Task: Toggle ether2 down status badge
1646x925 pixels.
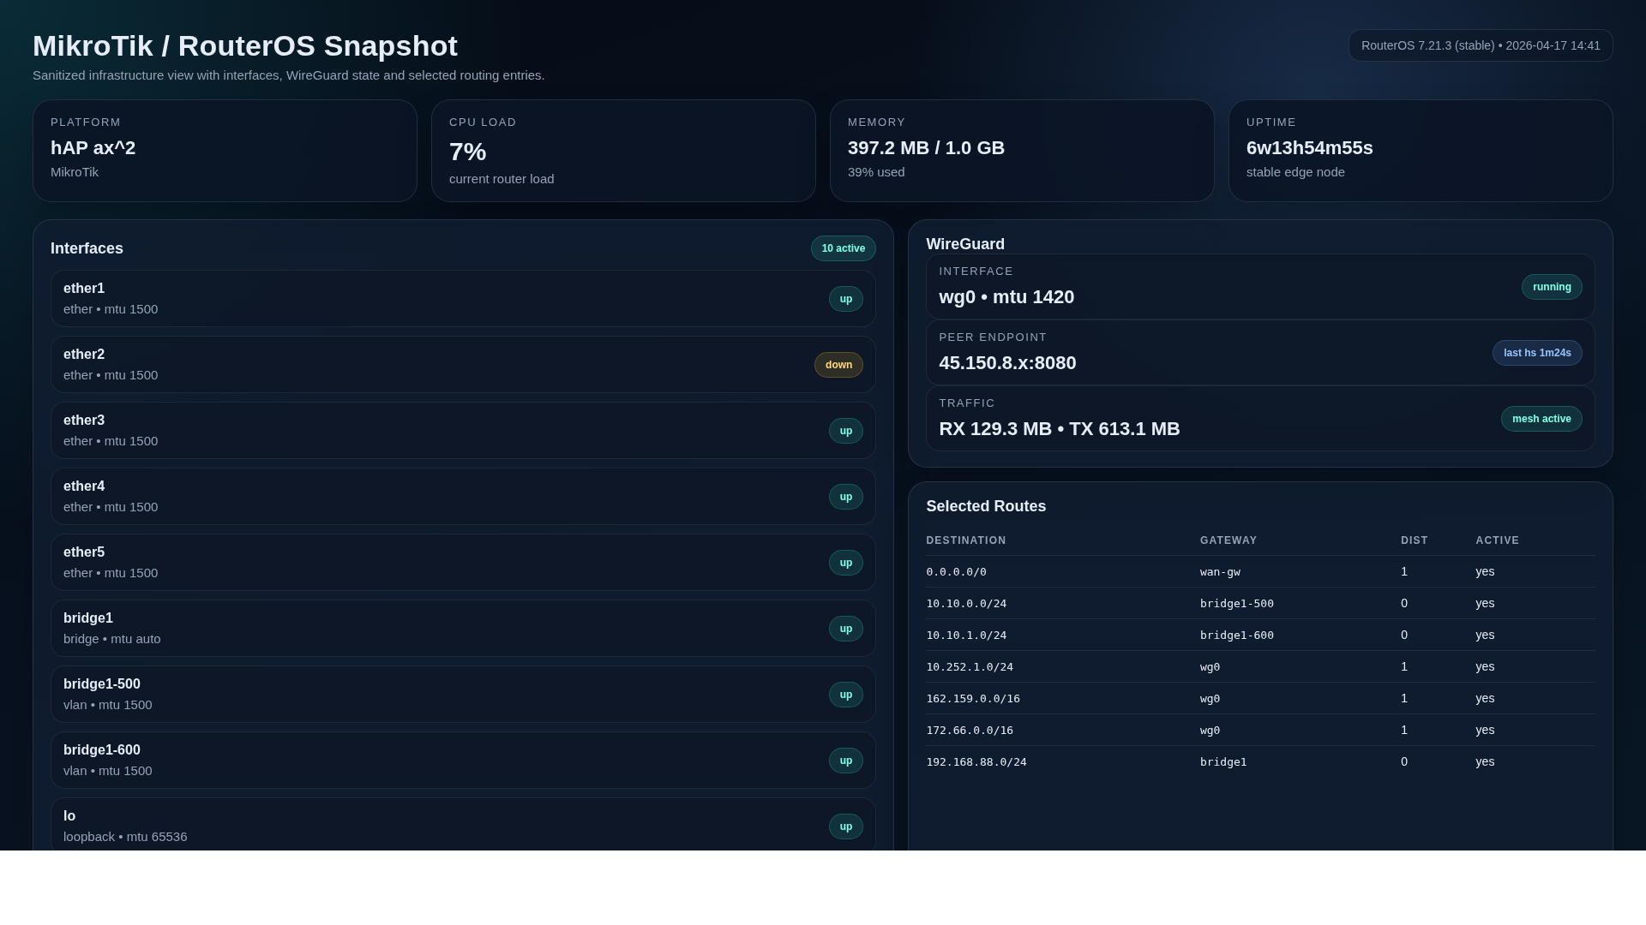Action: click(838, 365)
